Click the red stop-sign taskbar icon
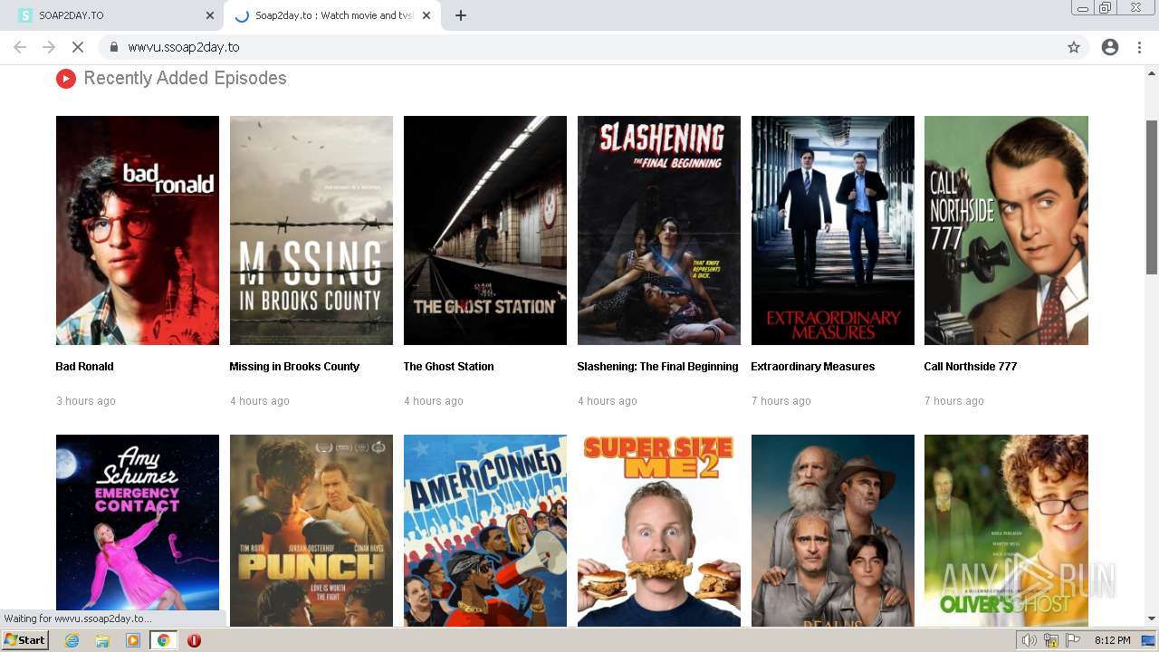The height and width of the screenshot is (652, 1159). [194, 640]
